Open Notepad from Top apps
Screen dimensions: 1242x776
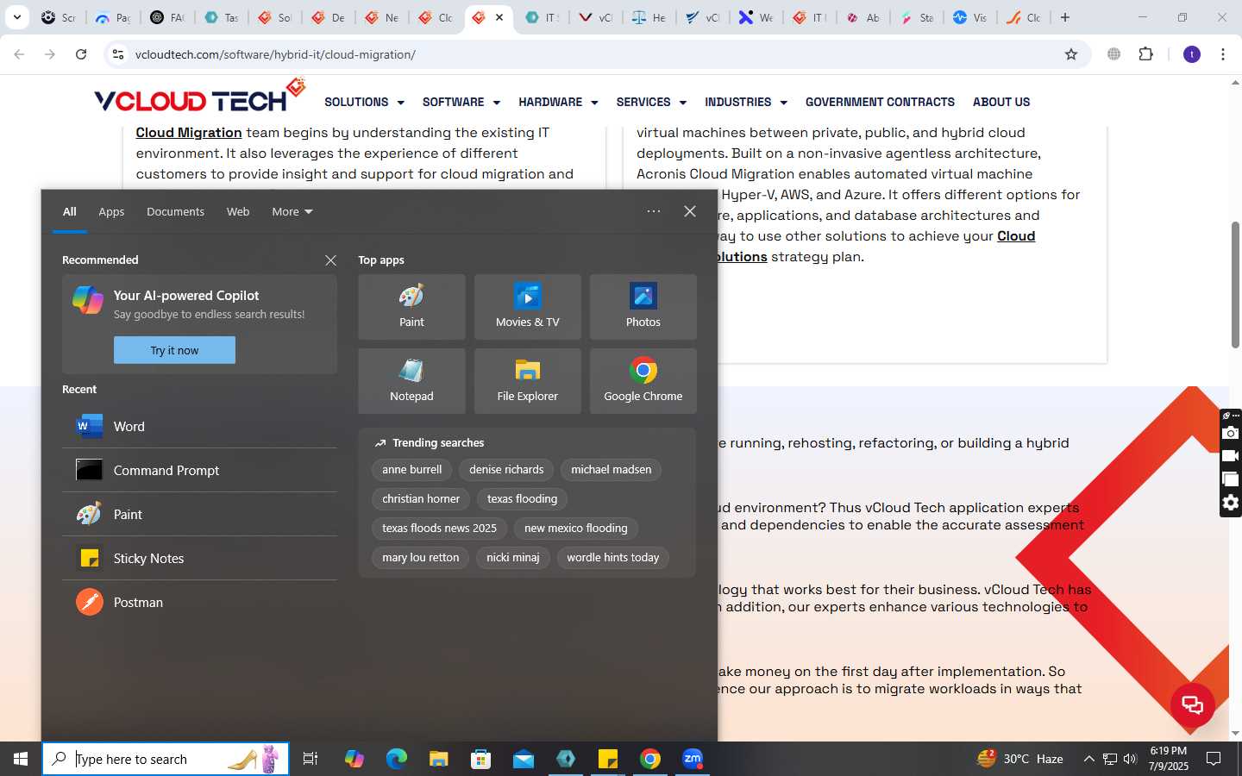(x=411, y=381)
